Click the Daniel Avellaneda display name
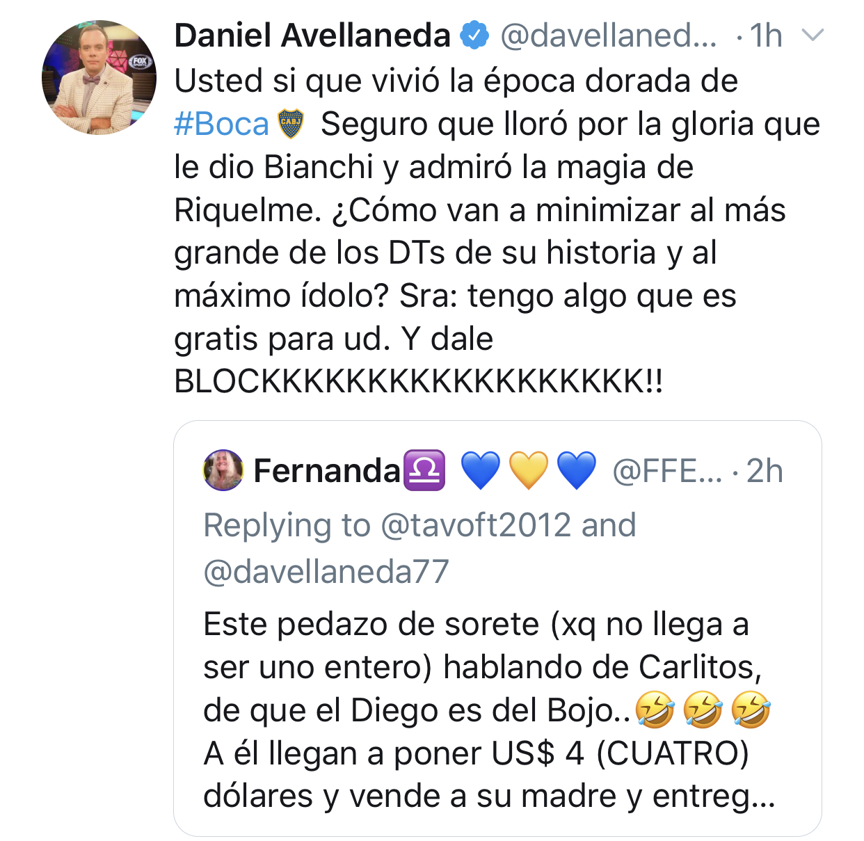Viewport: 864px width, 841px height. [x=312, y=35]
